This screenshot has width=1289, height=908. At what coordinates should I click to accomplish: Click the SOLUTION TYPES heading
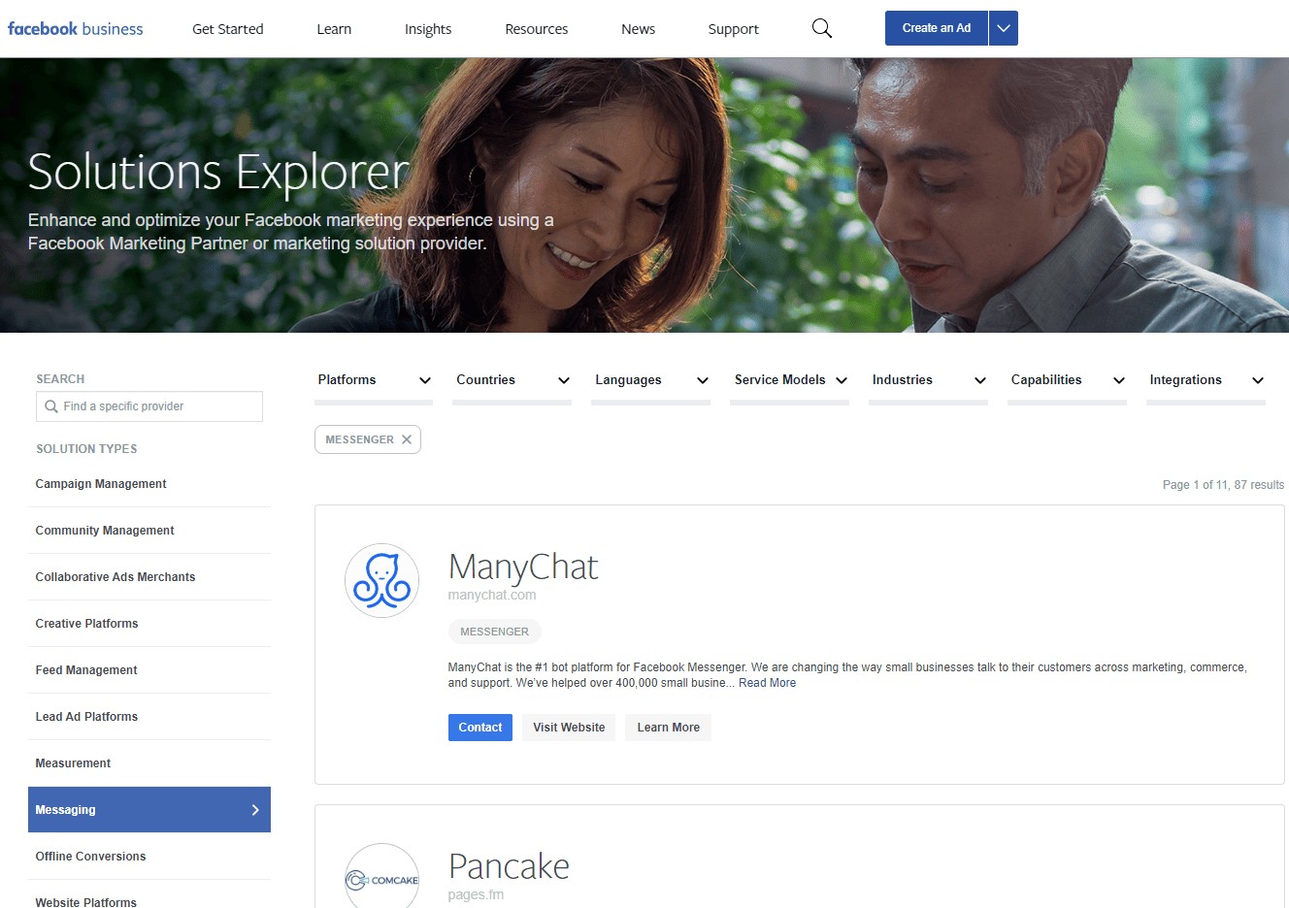86,449
